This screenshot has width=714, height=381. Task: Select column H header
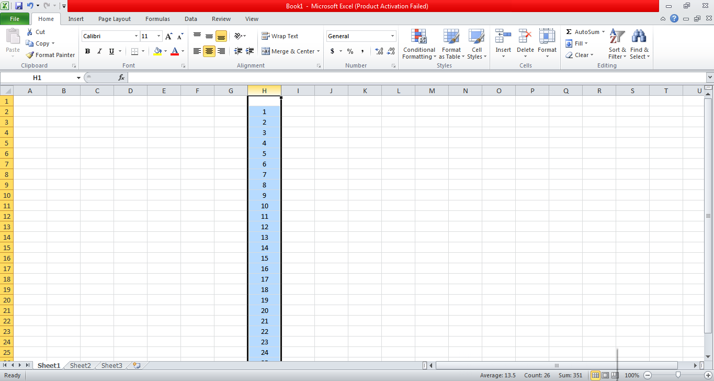tap(264, 91)
